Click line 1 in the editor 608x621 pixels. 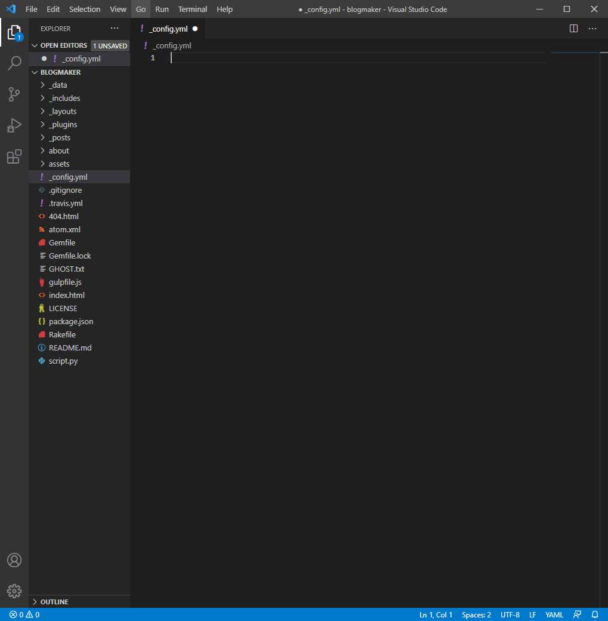pos(358,58)
